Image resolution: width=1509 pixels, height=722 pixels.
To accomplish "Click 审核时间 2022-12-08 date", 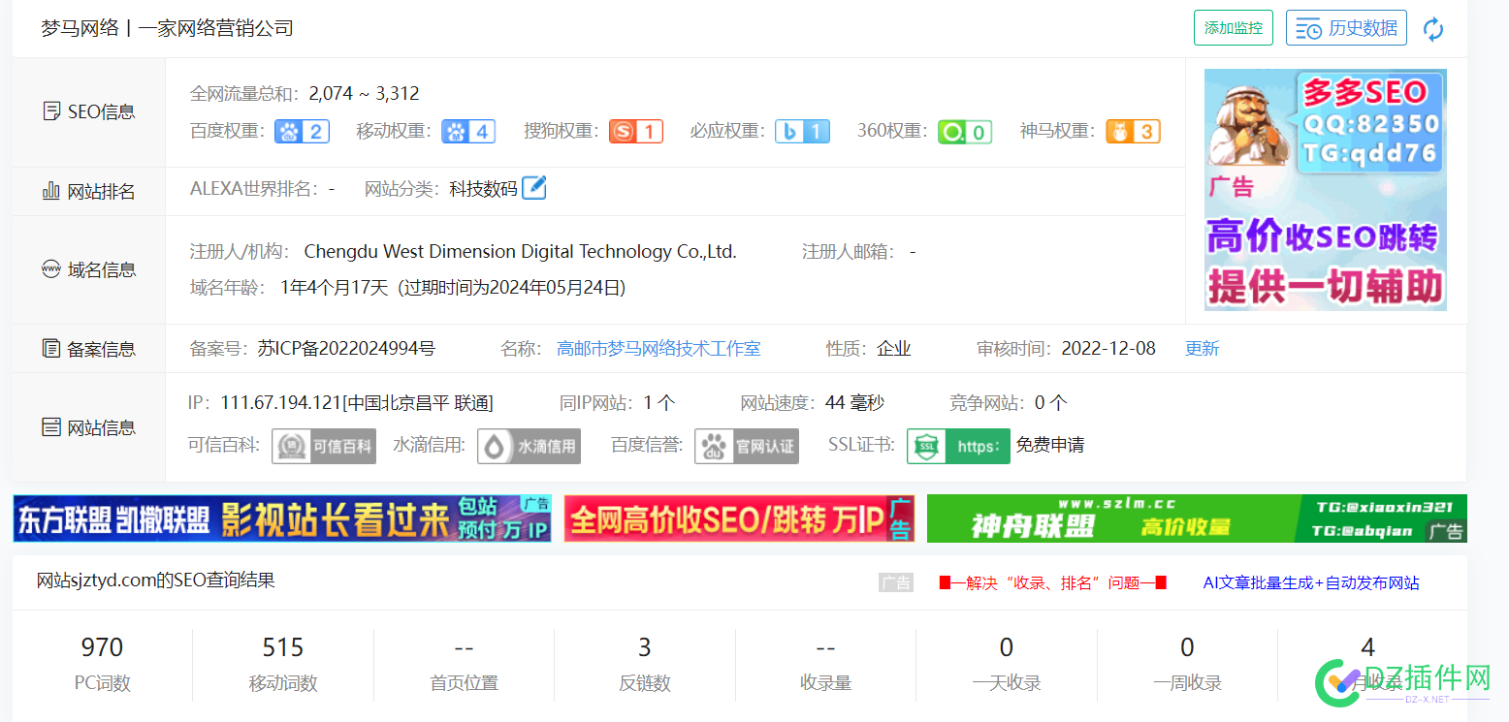I will click(x=1108, y=348).
